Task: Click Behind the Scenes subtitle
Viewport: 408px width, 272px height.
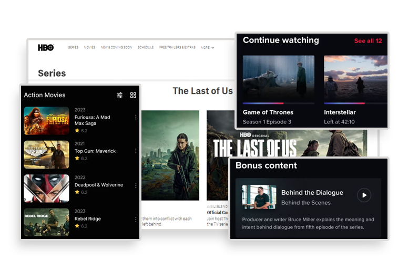Action: click(306, 203)
